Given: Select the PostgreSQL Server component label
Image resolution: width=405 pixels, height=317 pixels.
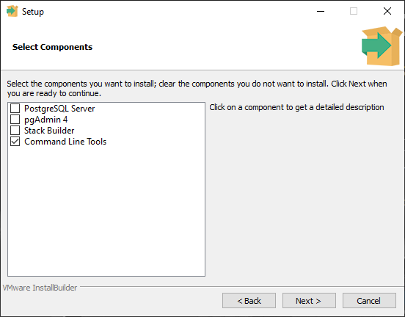Looking at the screenshot, I should point(59,109).
